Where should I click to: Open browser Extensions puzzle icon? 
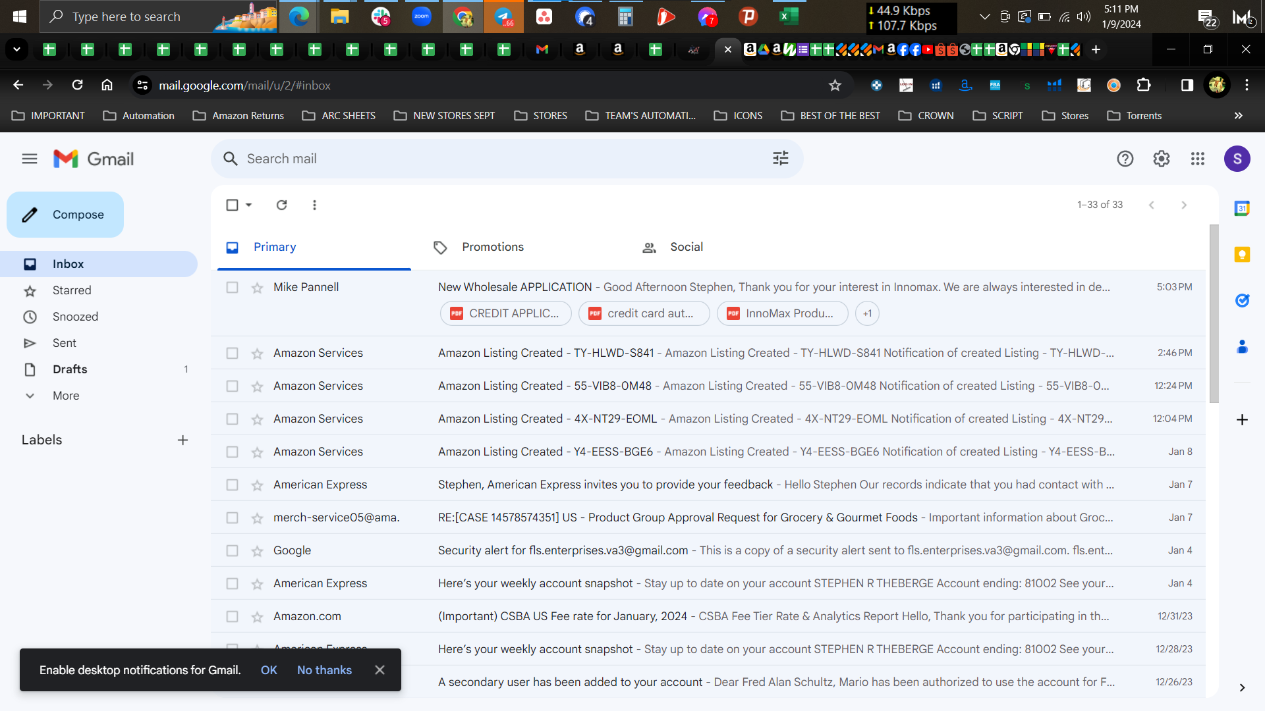(x=1144, y=85)
